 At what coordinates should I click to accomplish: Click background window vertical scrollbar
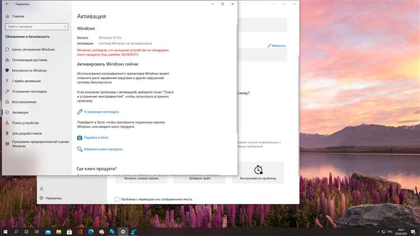(298, 115)
